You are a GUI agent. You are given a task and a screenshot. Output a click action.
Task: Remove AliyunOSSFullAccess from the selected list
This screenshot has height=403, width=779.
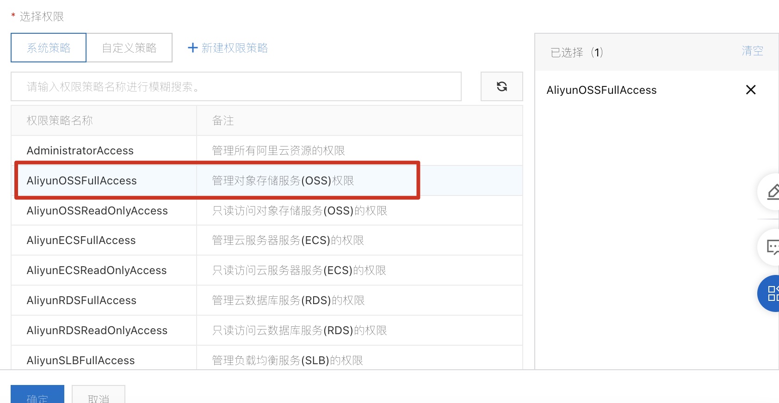click(750, 90)
